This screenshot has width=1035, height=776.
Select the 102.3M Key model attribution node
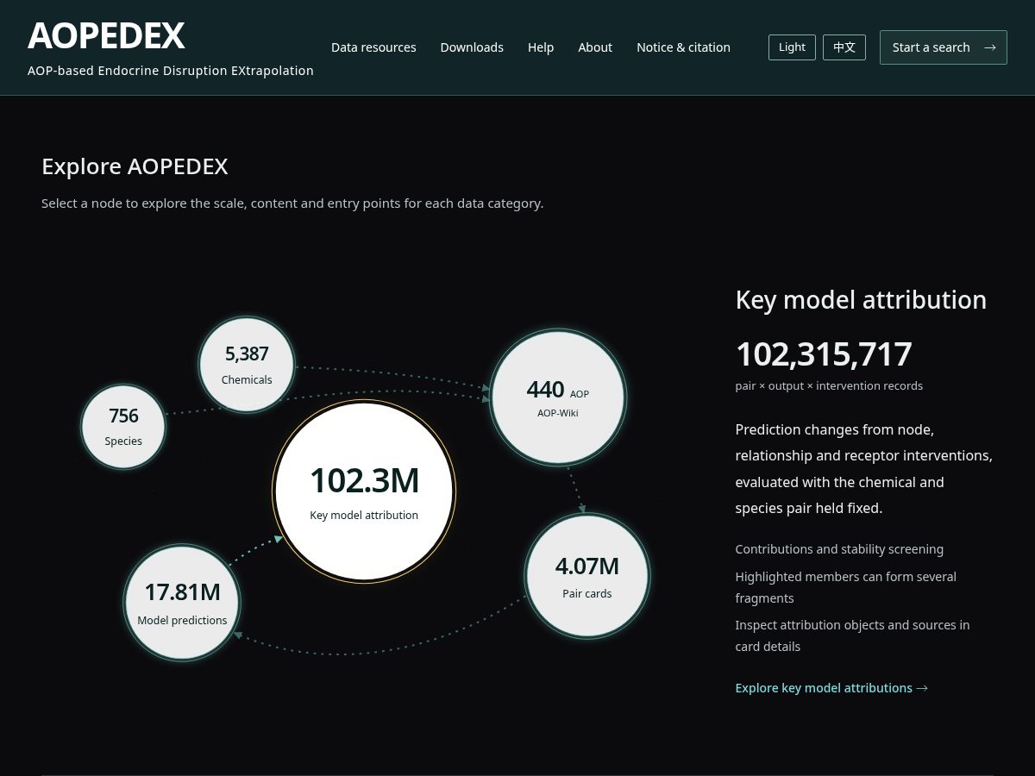(x=364, y=491)
